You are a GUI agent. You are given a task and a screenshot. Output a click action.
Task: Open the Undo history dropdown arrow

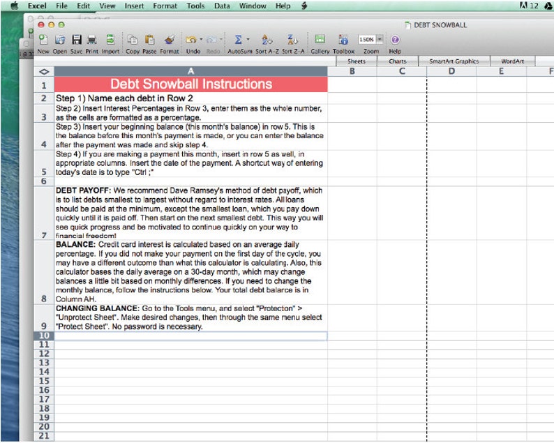point(201,39)
